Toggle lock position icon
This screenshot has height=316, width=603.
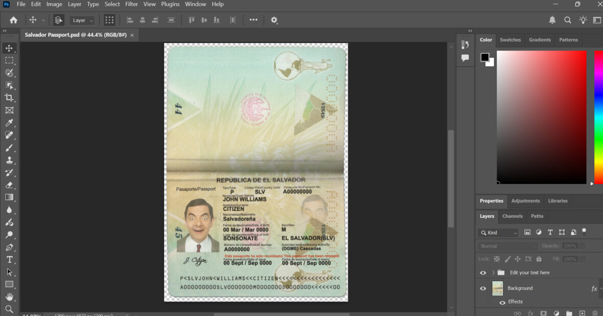[518, 259]
